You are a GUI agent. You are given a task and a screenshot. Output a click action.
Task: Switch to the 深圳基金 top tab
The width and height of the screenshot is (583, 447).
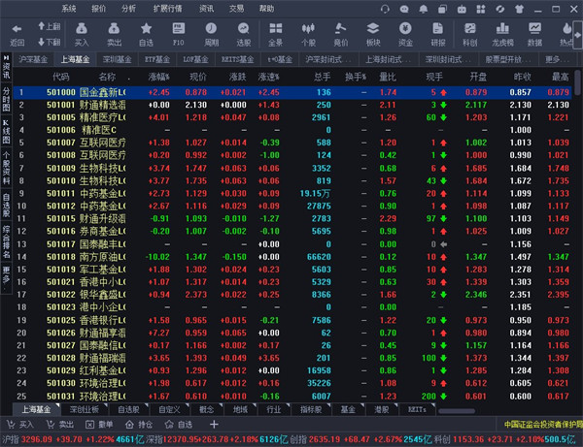pos(119,59)
